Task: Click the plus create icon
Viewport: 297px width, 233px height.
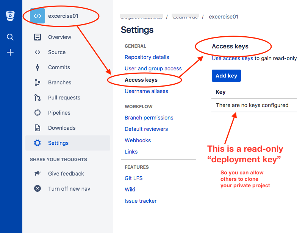Action: tap(10, 52)
